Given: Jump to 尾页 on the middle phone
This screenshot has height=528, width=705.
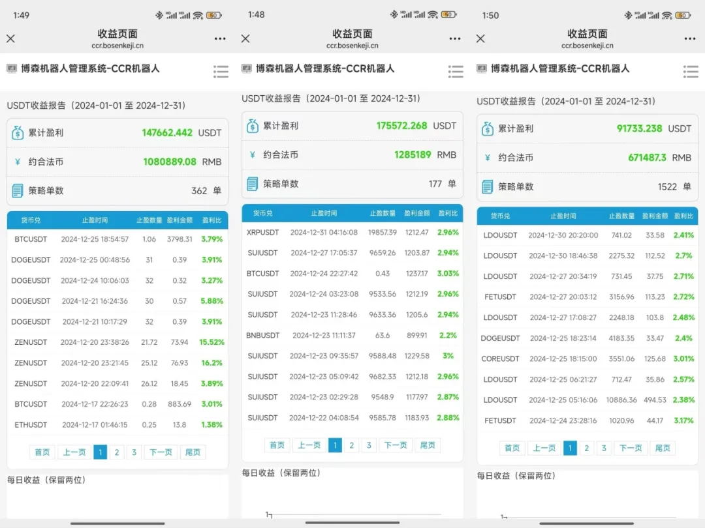Looking at the screenshot, I should pos(428,445).
